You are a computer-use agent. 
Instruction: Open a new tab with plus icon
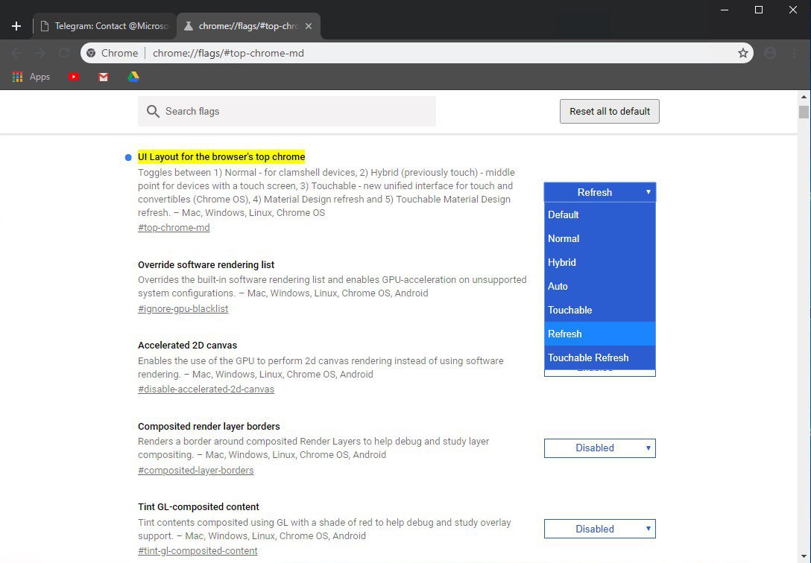pyautogui.click(x=16, y=26)
